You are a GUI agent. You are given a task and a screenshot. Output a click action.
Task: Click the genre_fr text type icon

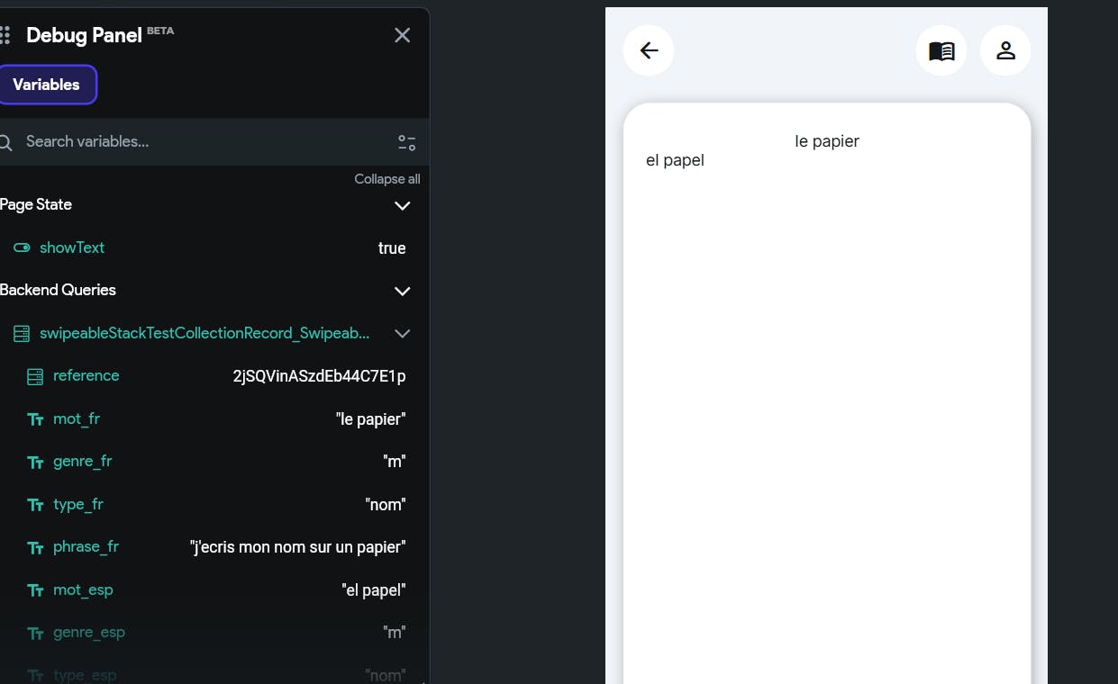click(x=35, y=462)
